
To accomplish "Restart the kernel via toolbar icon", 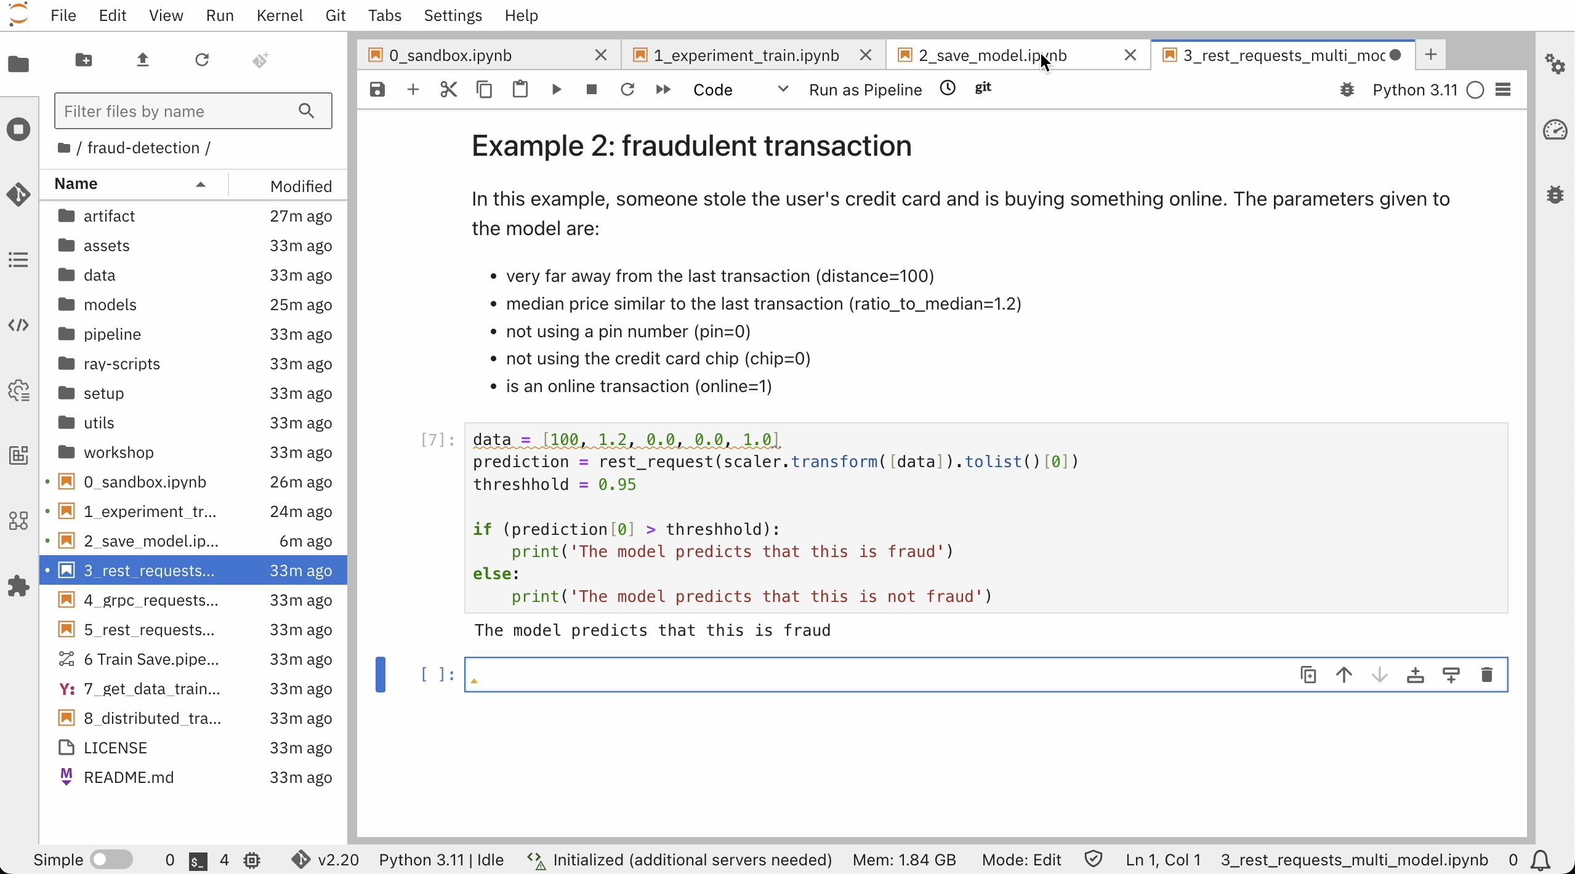I will pyautogui.click(x=627, y=90).
